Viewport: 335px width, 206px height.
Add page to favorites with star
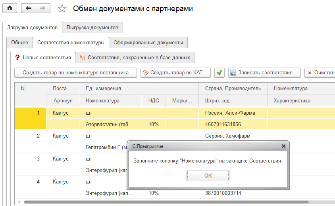(62, 9)
